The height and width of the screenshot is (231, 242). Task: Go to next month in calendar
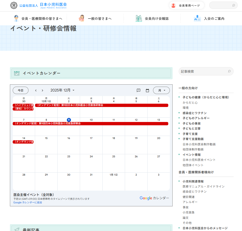pos(42,90)
